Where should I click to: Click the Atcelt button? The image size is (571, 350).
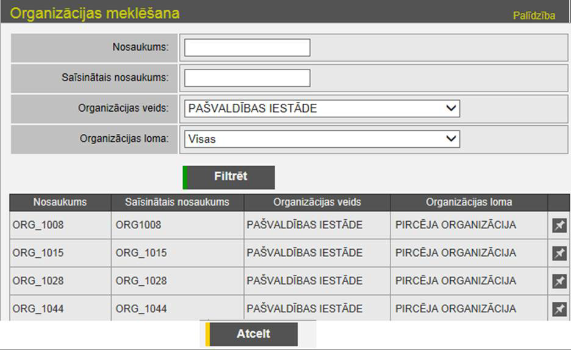(253, 334)
